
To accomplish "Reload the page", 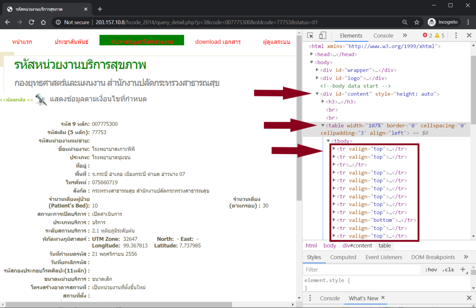I will tap(32, 22).
